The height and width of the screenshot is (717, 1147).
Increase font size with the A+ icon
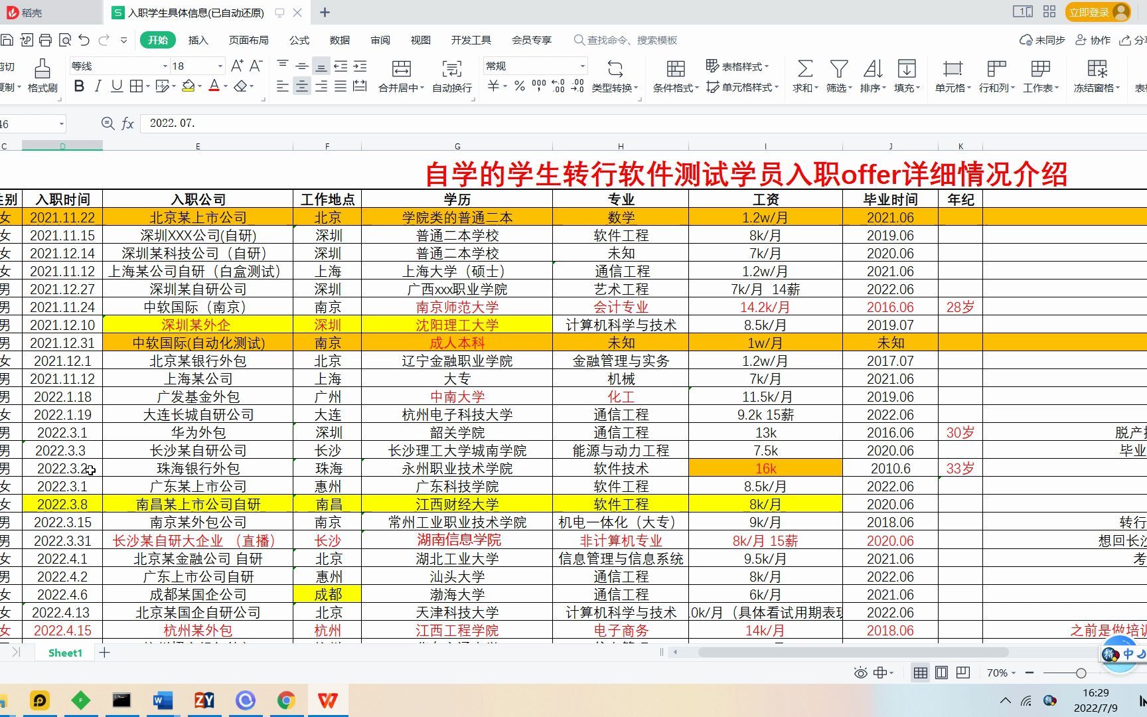coord(237,66)
